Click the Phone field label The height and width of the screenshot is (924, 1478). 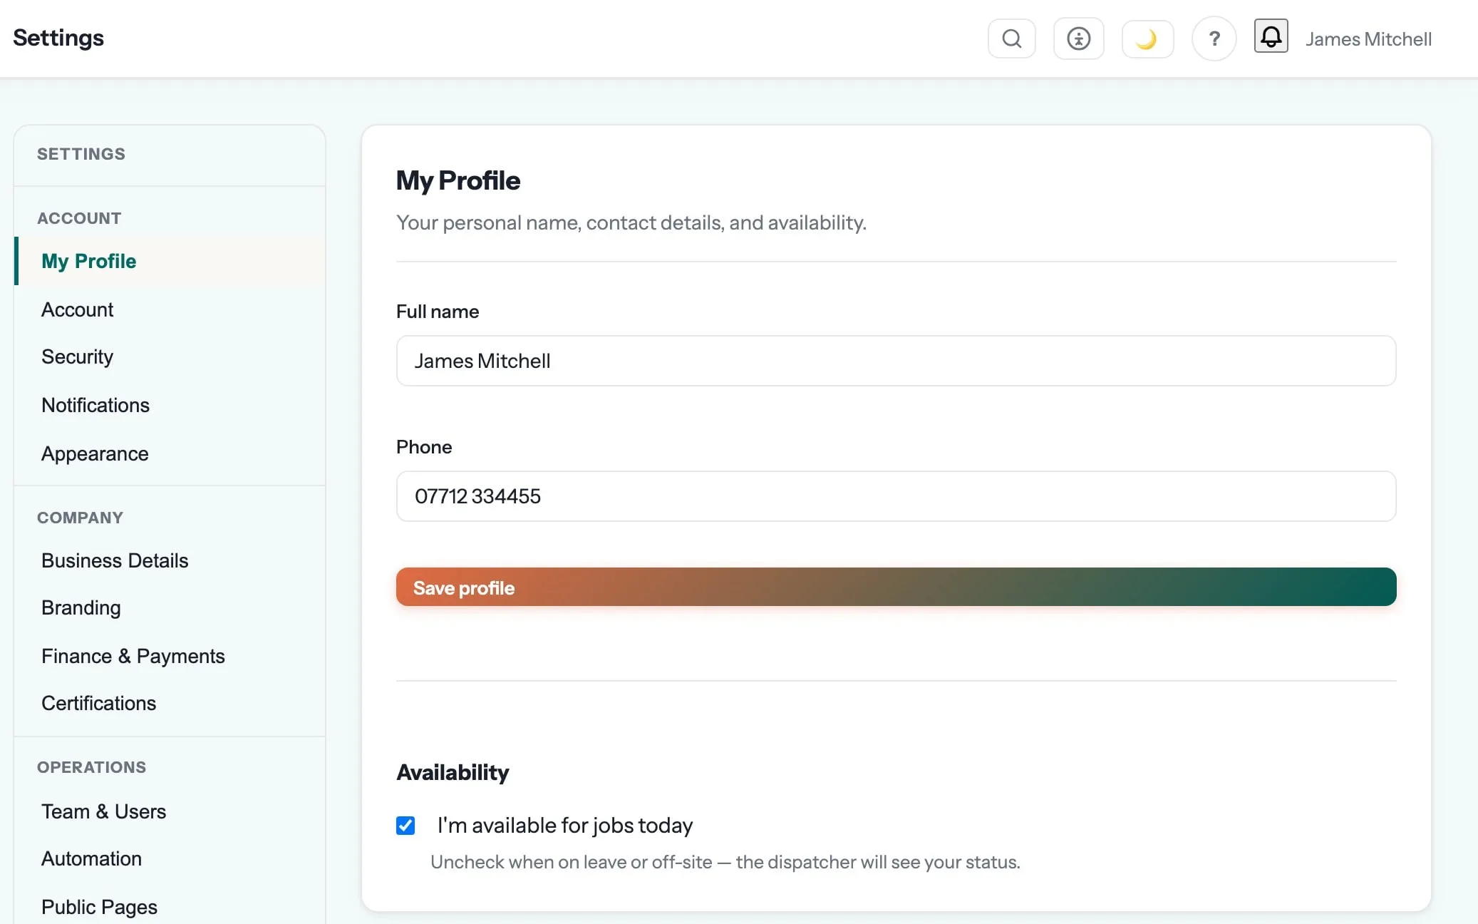pos(424,447)
